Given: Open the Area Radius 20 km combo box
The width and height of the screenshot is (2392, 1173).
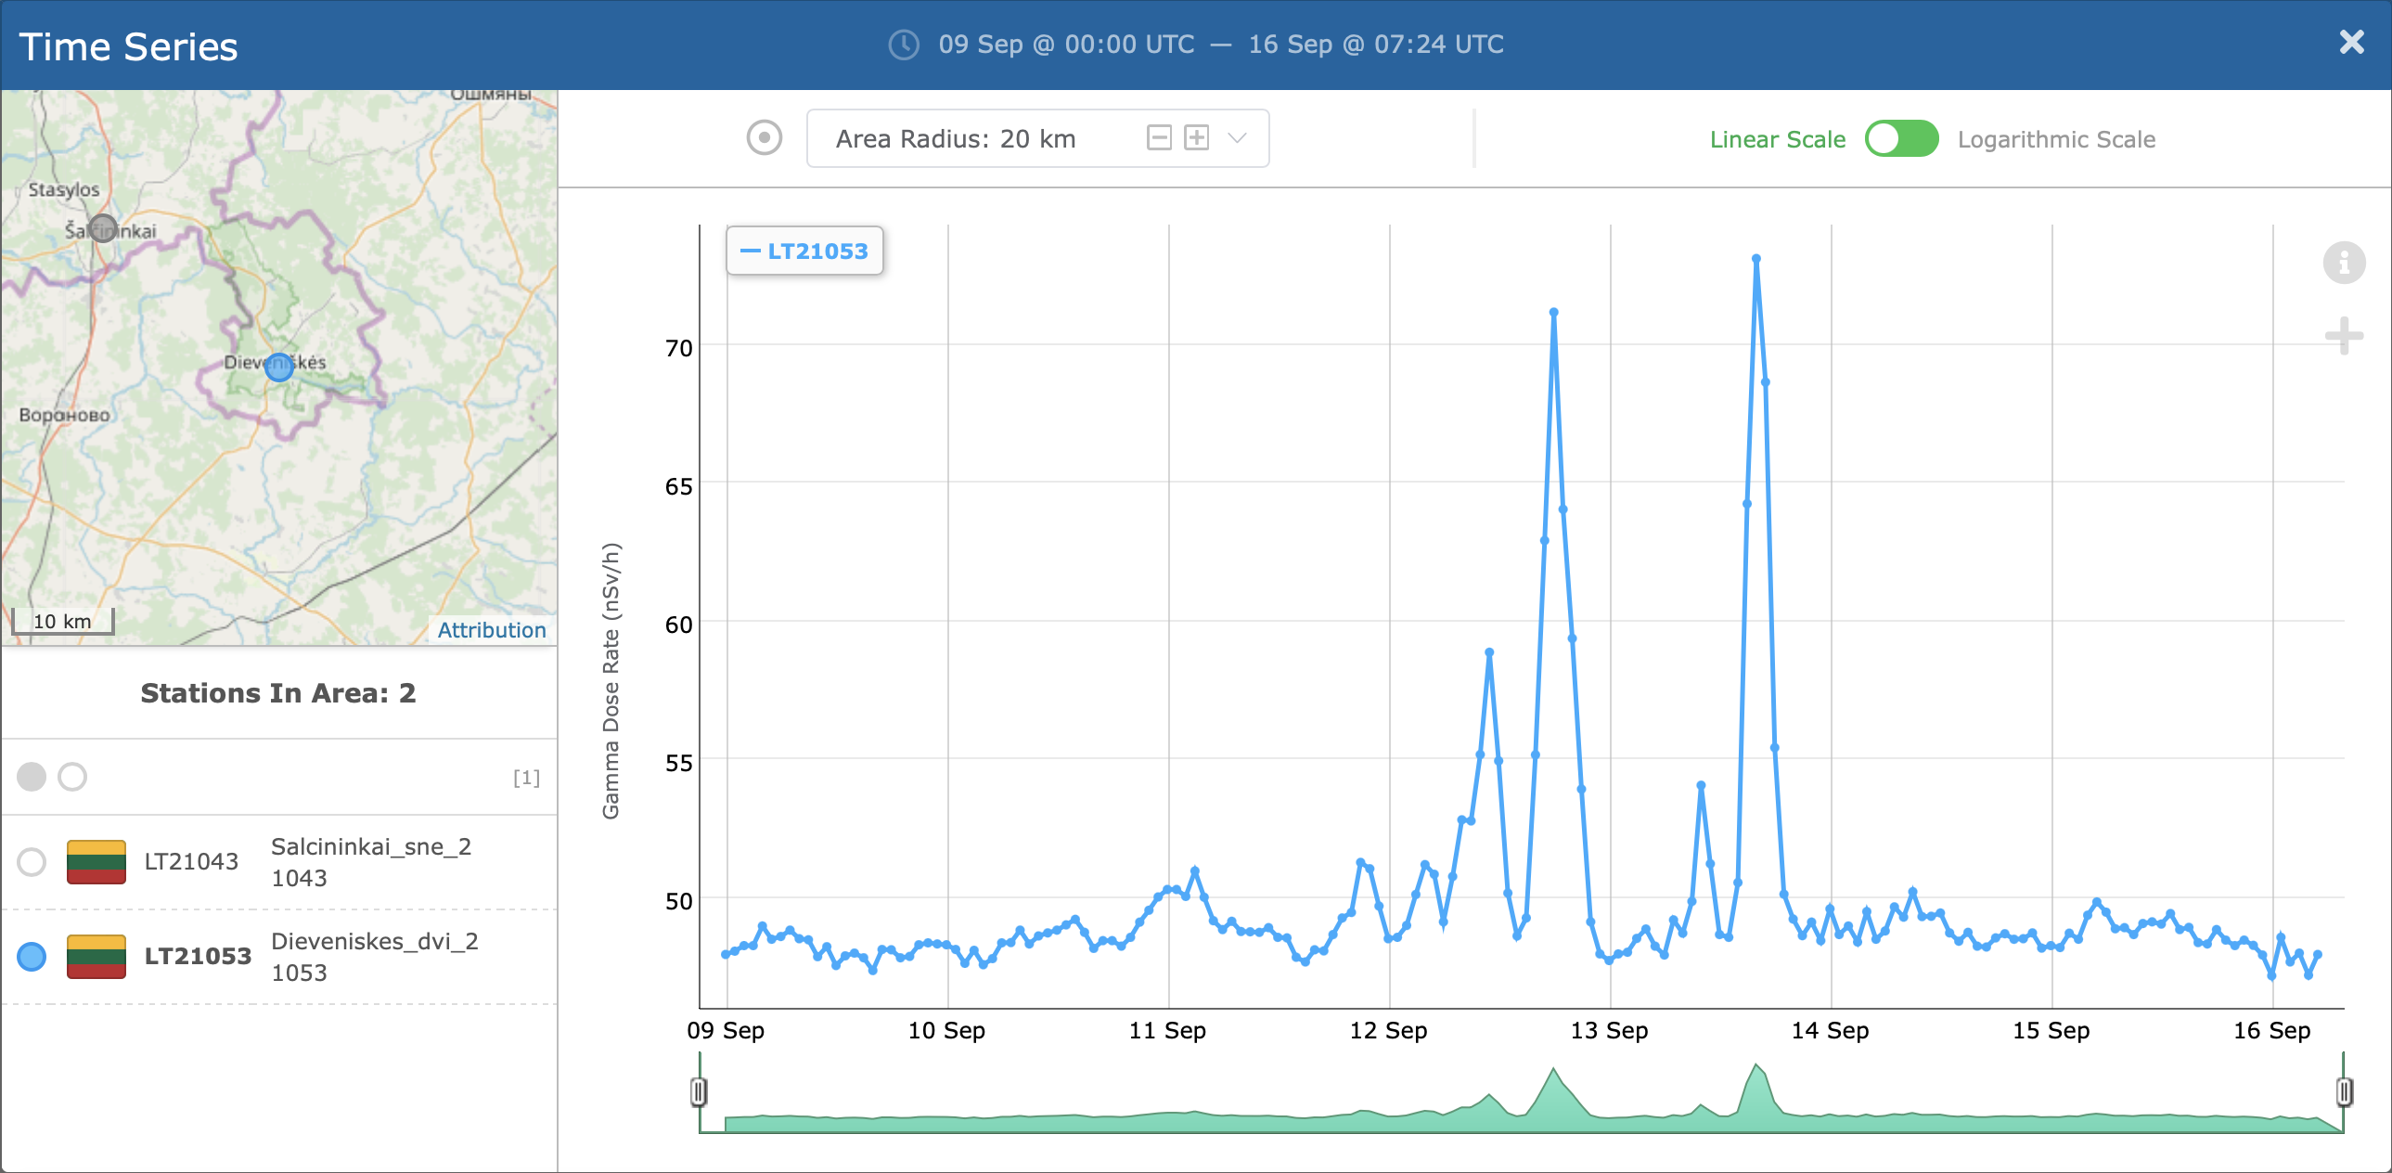Looking at the screenshot, I should 957,138.
